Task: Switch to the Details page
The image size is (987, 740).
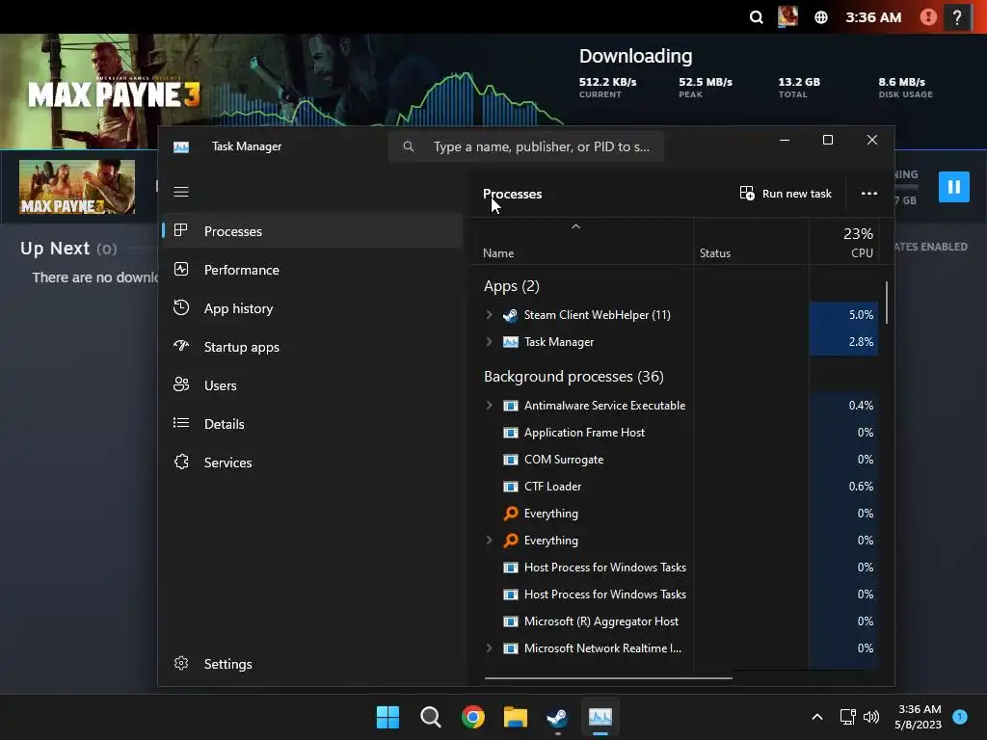Action: pos(313,424)
